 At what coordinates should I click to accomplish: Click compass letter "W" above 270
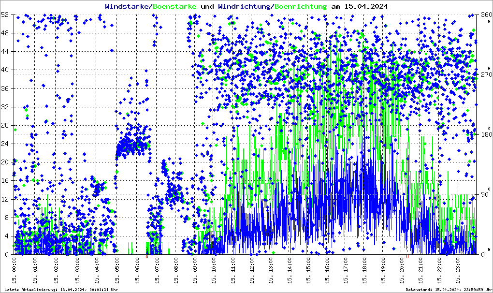pos(489,68)
